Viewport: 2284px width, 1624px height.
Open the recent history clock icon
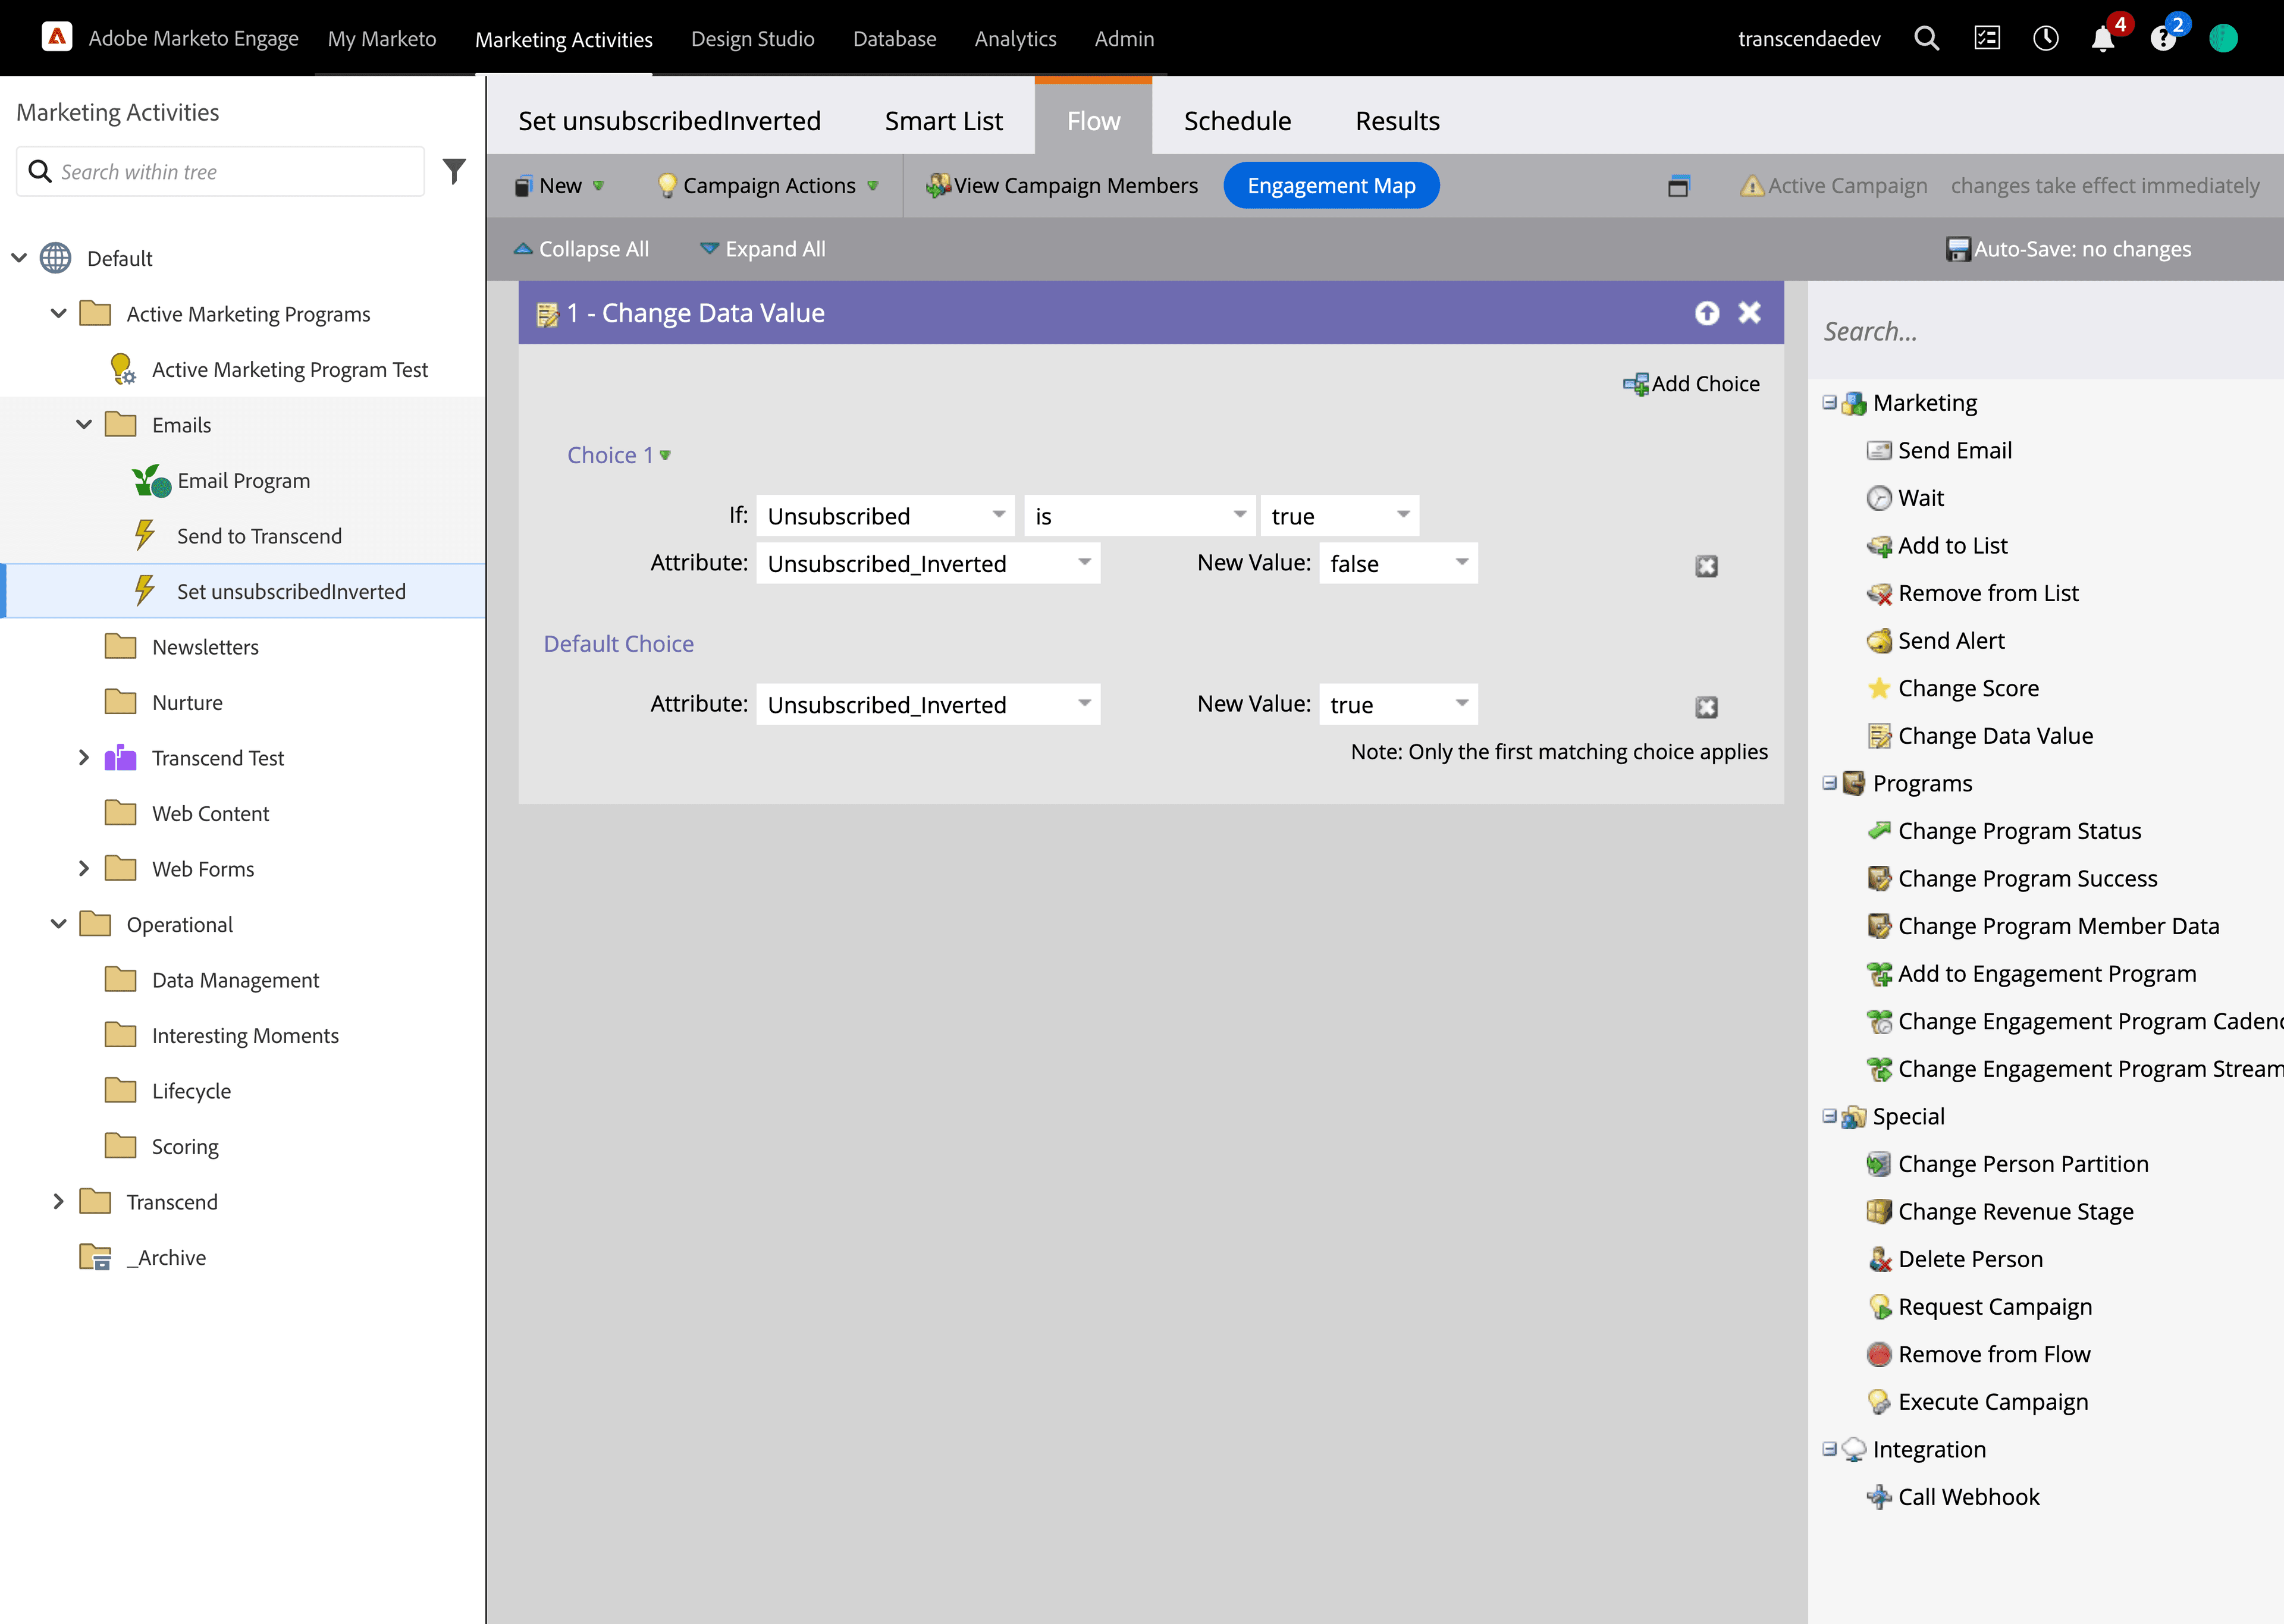(2045, 39)
